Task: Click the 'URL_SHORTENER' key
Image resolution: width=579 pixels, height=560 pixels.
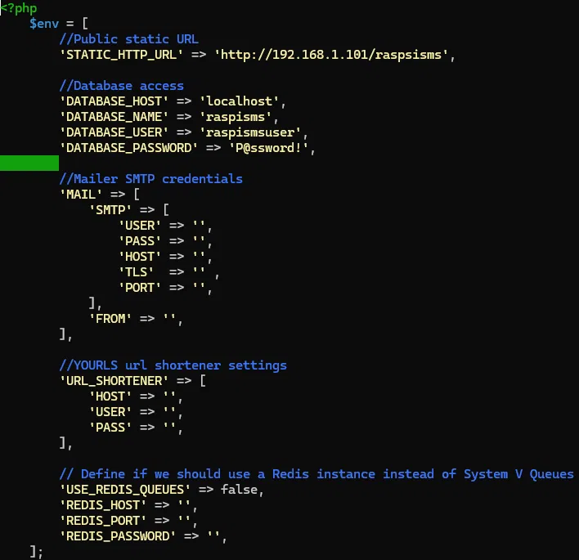Action: click(x=114, y=380)
